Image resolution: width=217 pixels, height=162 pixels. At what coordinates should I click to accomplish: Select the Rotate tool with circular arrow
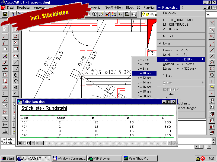click(16, 75)
